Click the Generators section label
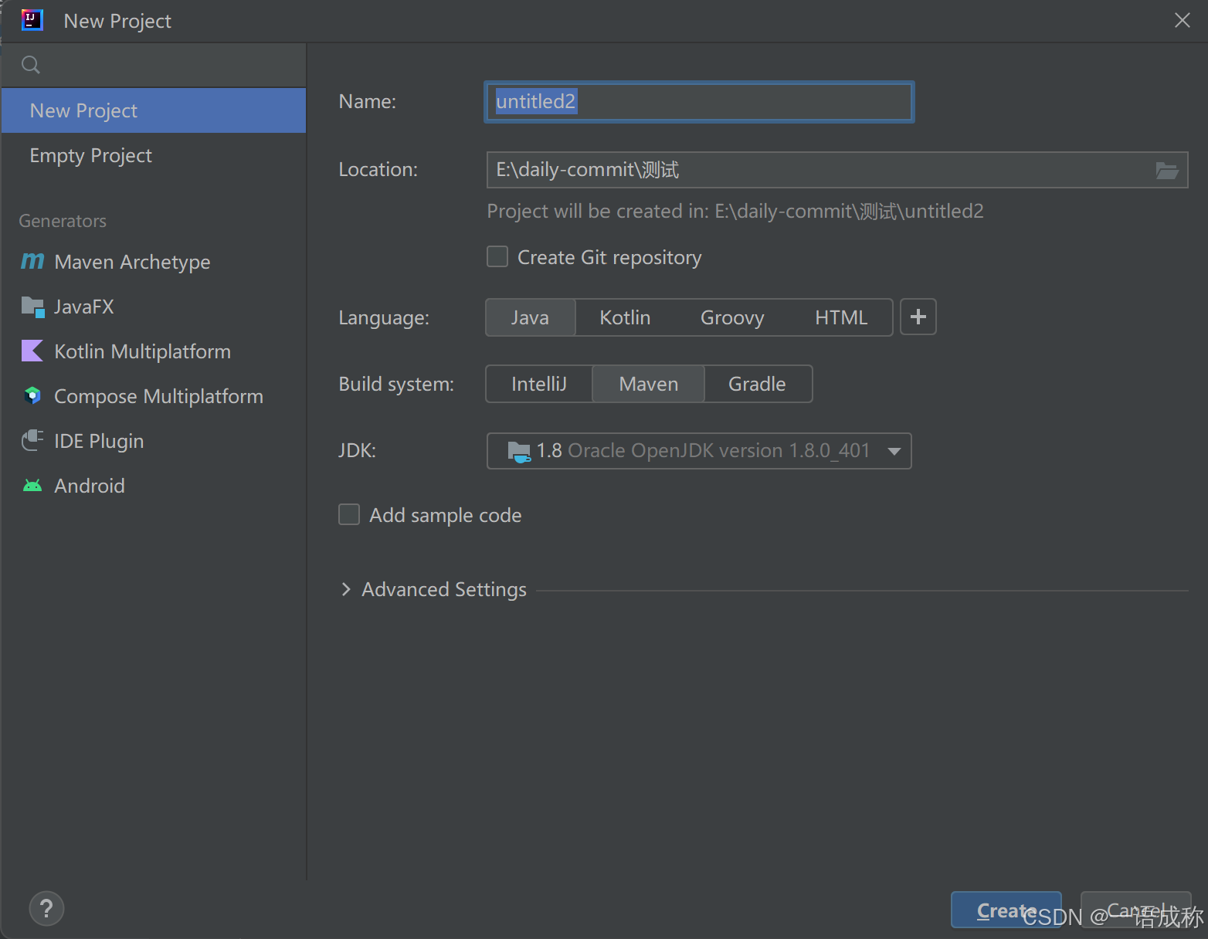Image resolution: width=1208 pixels, height=939 pixels. pyautogui.click(x=63, y=221)
